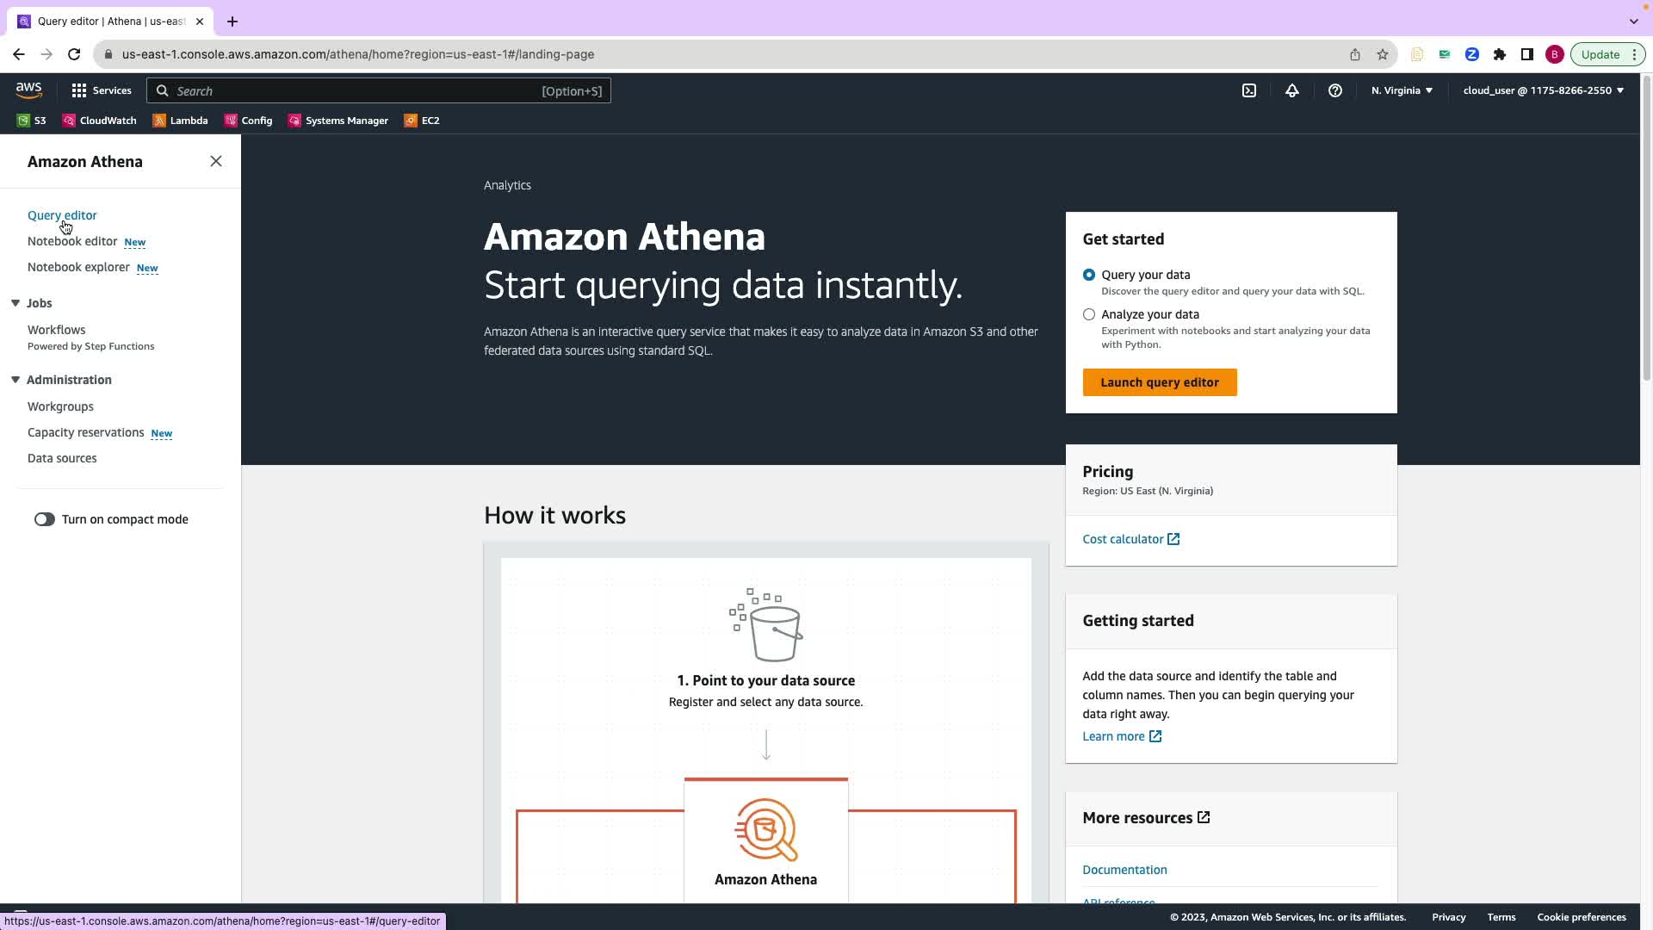Open Lambda favorites shortcut

point(180,121)
